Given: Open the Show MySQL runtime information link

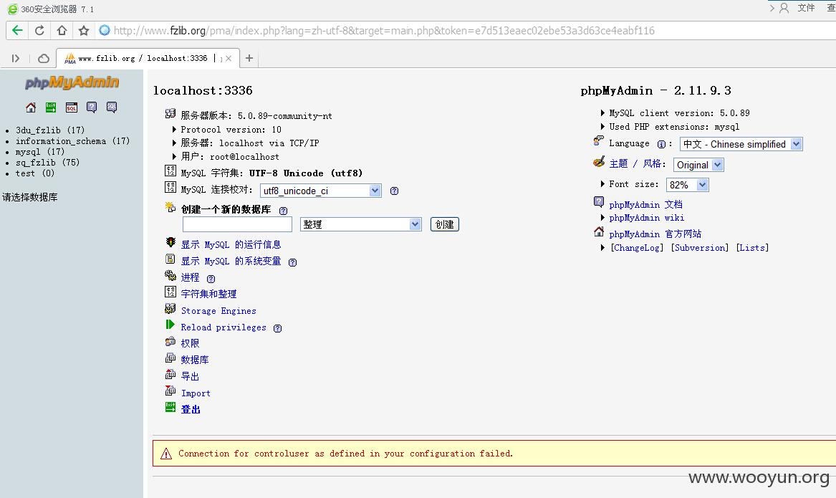Looking at the screenshot, I should coord(231,245).
